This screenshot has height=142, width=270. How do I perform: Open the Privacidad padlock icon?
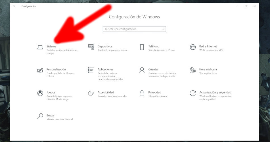coord(142,93)
